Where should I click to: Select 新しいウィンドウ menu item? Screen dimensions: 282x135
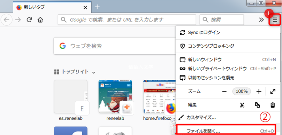(228, 59)
